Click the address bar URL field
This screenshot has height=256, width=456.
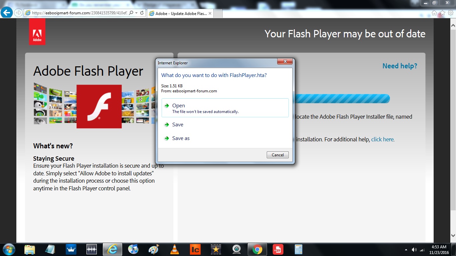click(x=79, y=13)
